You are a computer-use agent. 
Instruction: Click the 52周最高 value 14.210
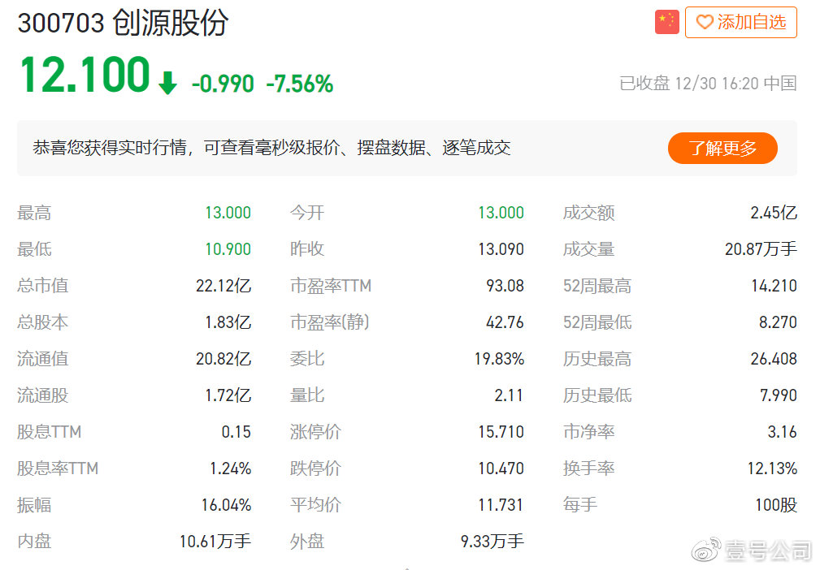point(774,286)
